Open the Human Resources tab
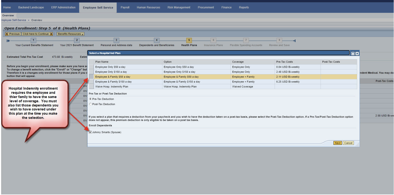This screenshot has width=394, height=195. pyautogui.click(x=148, y=7)
